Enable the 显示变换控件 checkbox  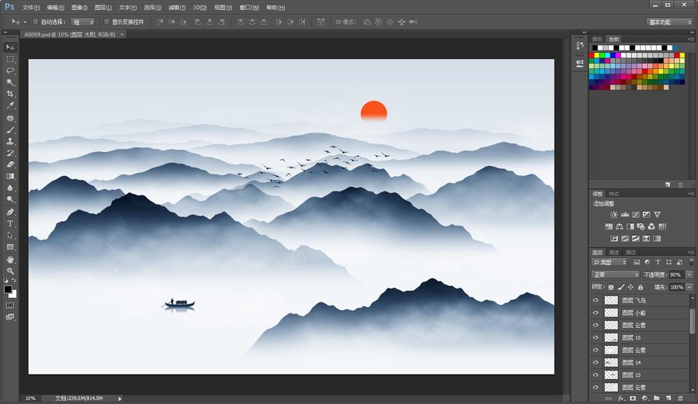click(106, 22)
